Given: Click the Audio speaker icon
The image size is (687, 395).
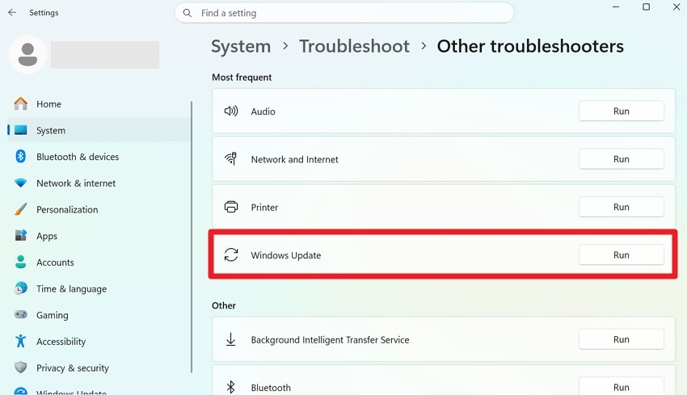Looking at the screenshot, I should click(x=231, y=111).
